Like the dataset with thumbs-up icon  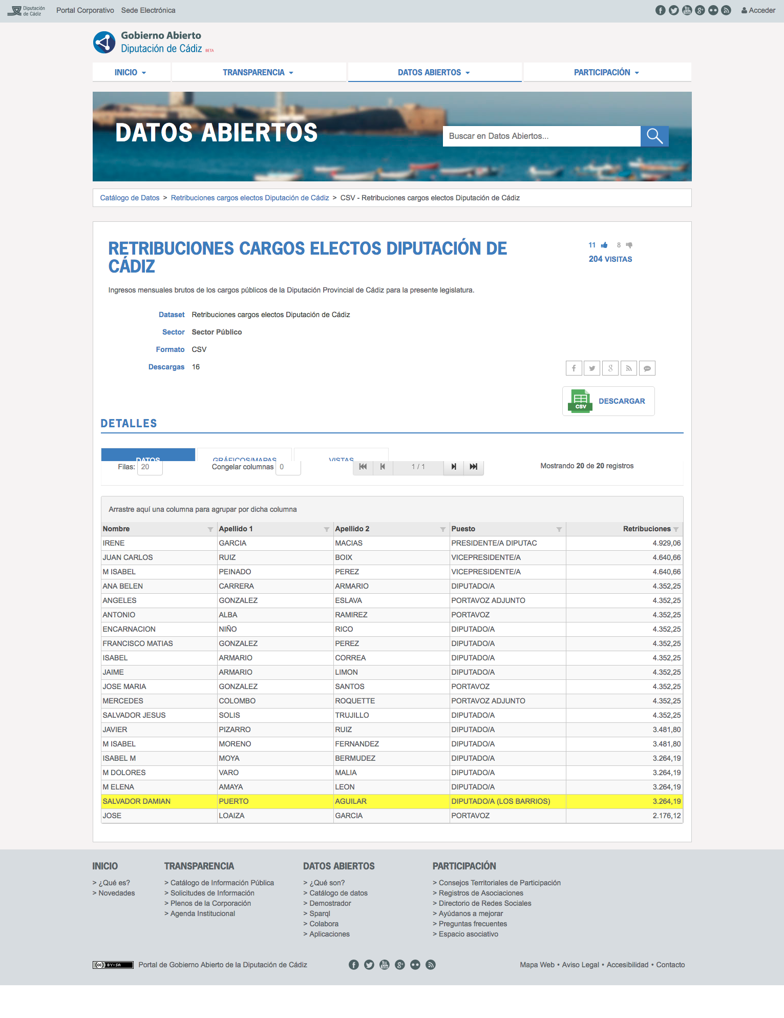coord(604,245)
